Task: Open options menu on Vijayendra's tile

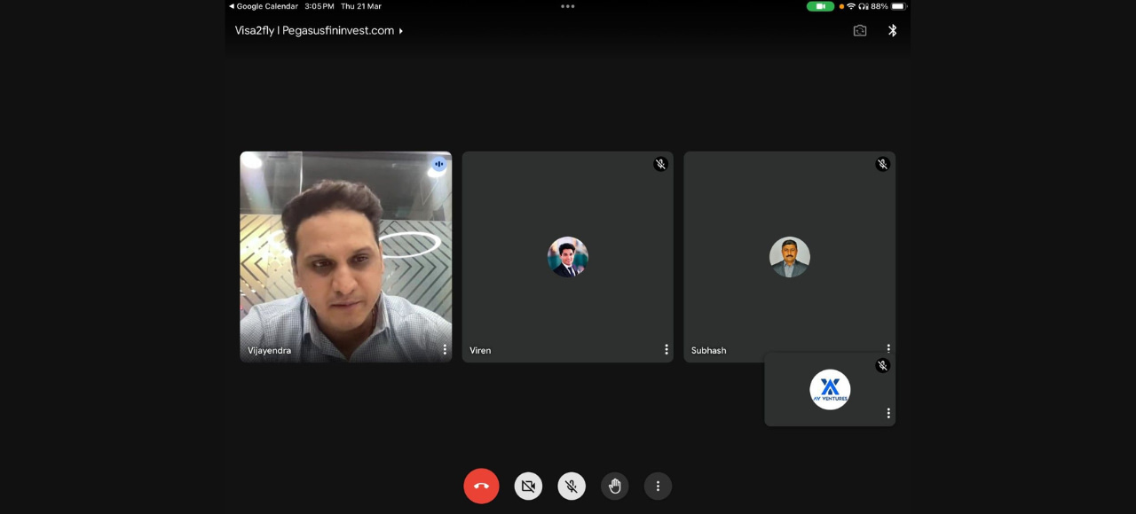Action: point(445,350)
